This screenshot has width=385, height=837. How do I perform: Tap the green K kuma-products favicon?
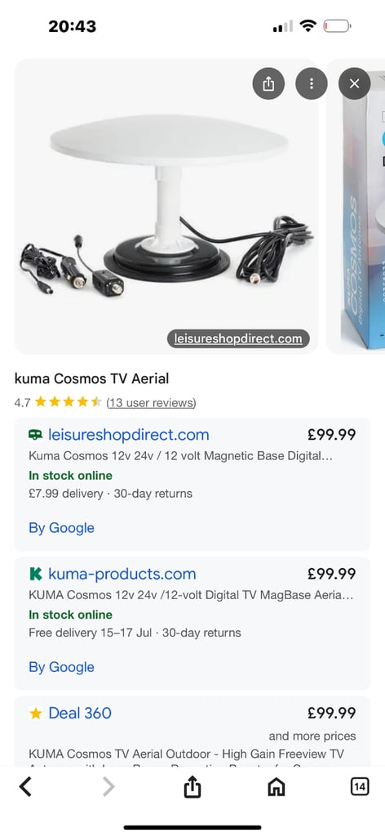point(36,574)
